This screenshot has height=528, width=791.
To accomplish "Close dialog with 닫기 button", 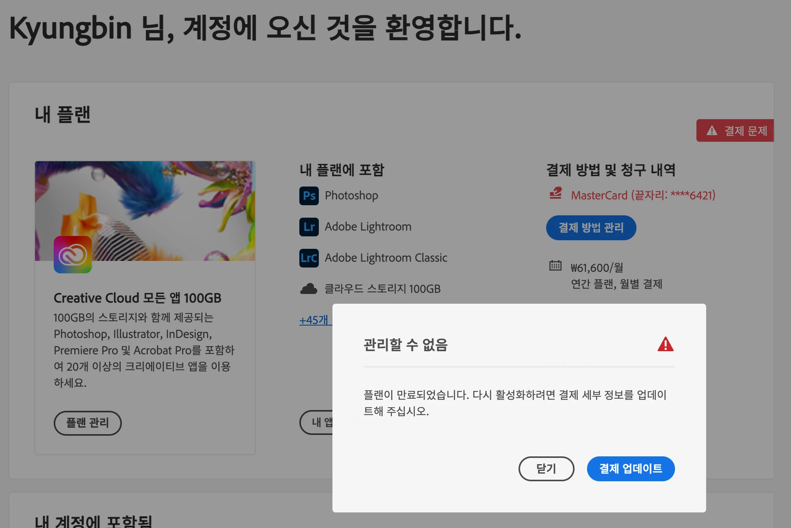I will pyautogui.click(x=546, y=468).
